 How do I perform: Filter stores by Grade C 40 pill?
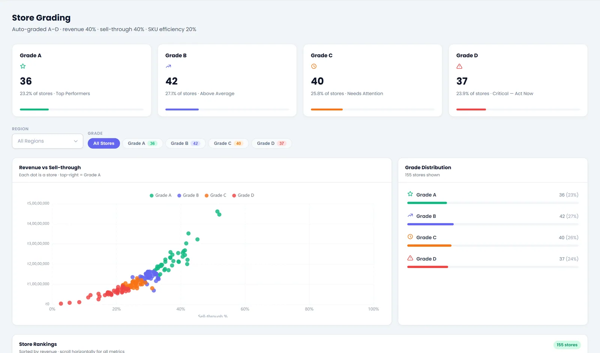click(x=228, y=143)
